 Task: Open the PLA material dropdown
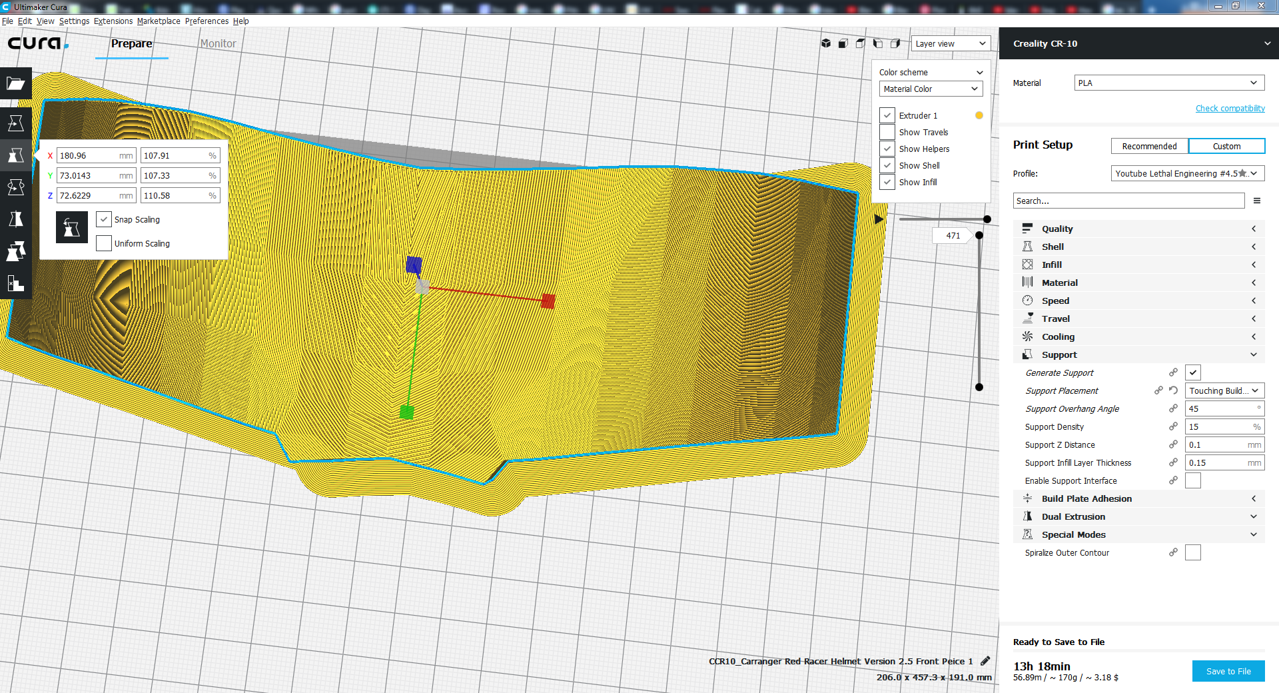click(1169, 83)
